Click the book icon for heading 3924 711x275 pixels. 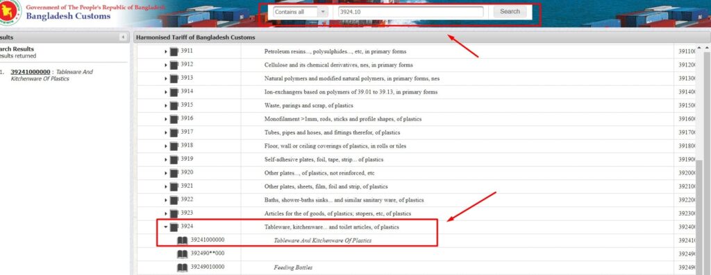point(174,227)
